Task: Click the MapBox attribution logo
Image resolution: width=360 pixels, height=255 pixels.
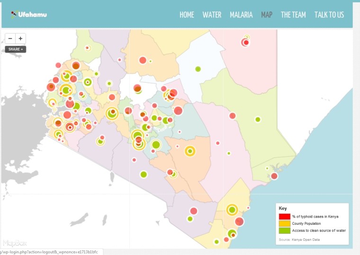Action: (15, 243)
